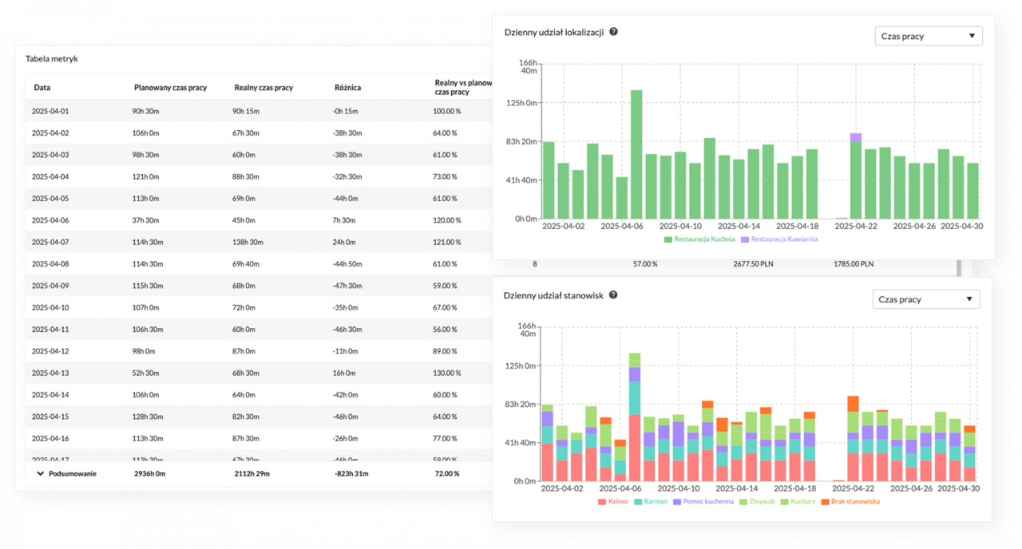Click the Kelner legend color square
Image resolution: width=1022 pixels, height=549 pixels.
[x=602, y=501]
